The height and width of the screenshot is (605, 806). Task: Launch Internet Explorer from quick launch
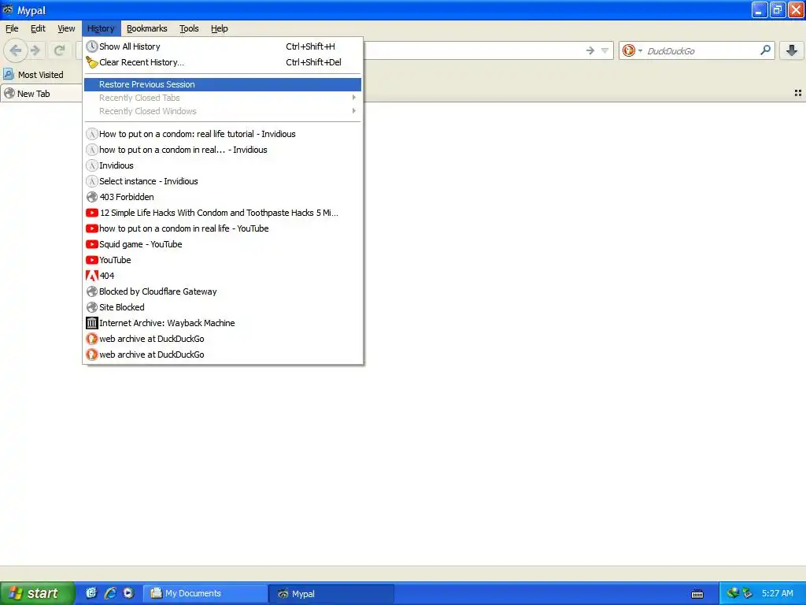[x=110, y=593]
